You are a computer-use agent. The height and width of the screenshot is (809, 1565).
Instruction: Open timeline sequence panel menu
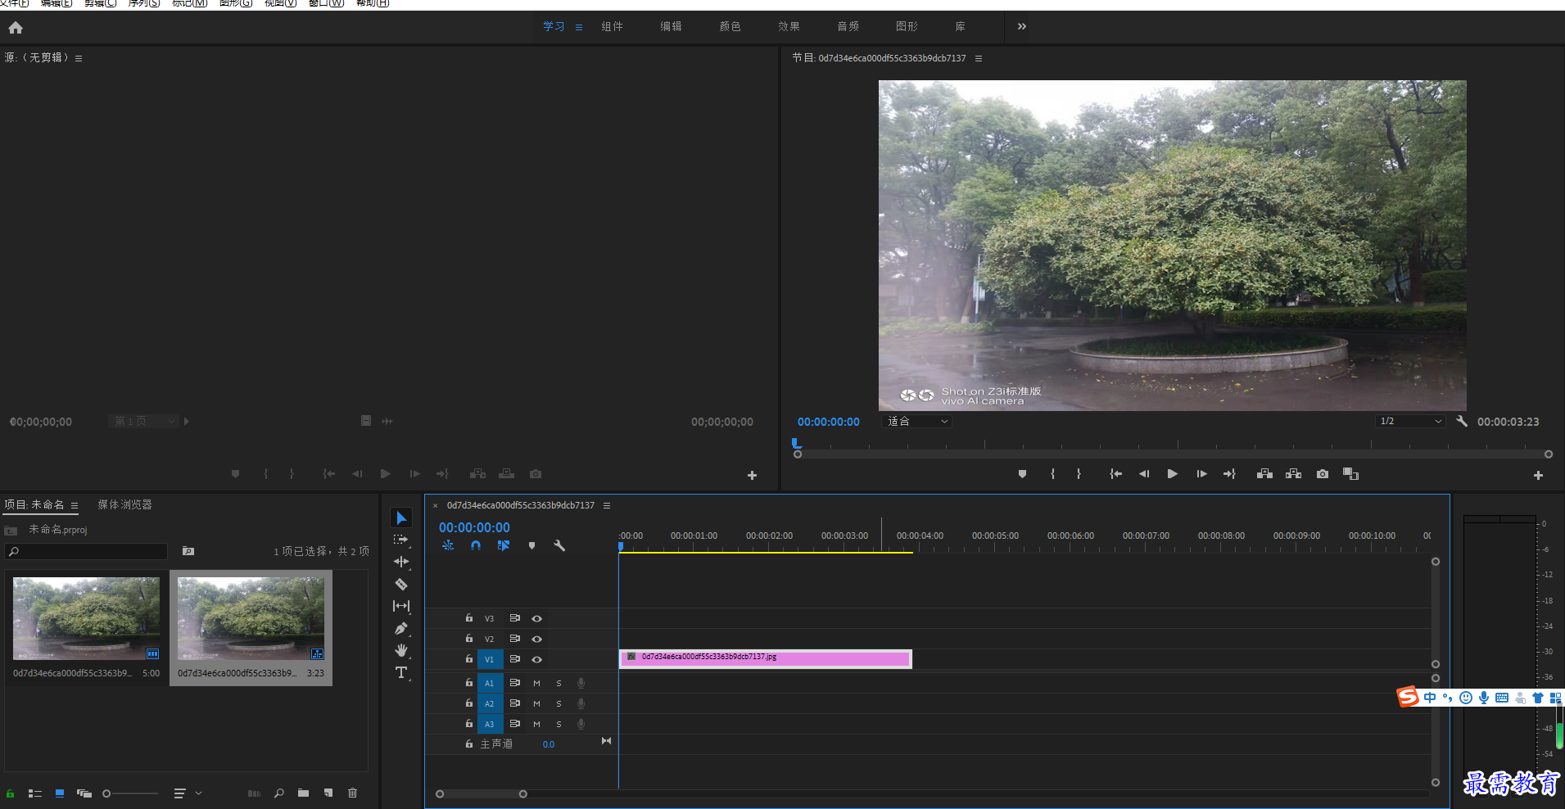point(607,505)
